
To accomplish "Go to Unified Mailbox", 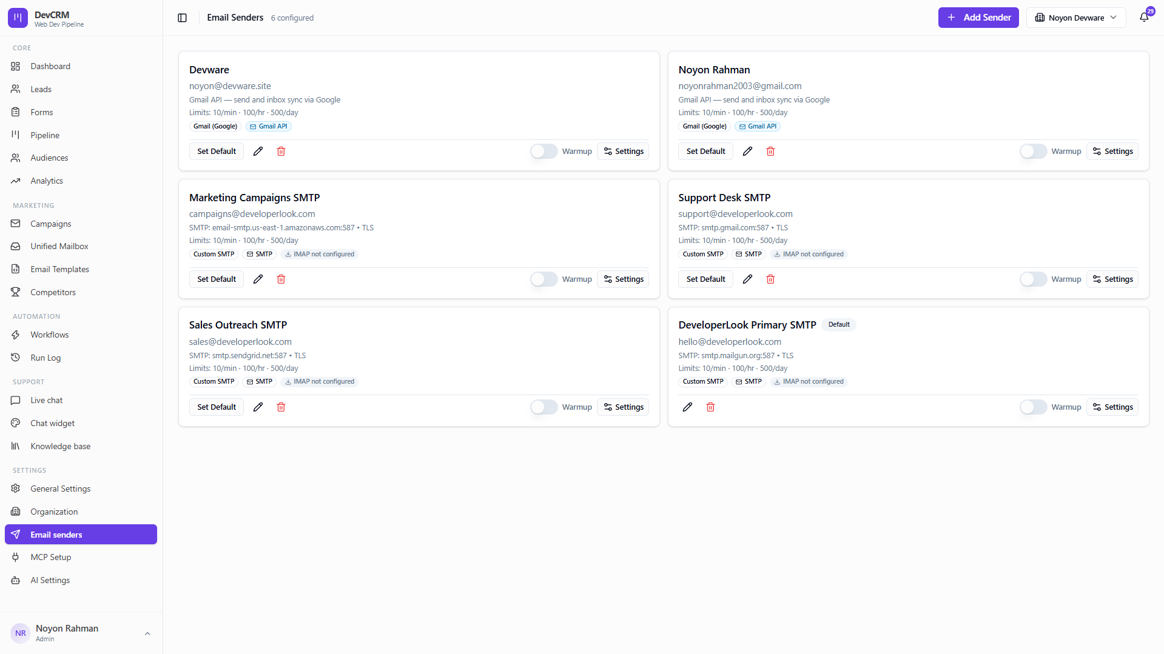I will [81, 247].
